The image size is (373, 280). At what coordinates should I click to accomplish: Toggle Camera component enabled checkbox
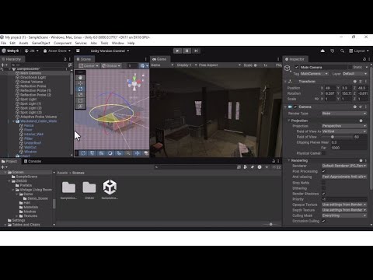pyautogui.click(x=295, y=107)
